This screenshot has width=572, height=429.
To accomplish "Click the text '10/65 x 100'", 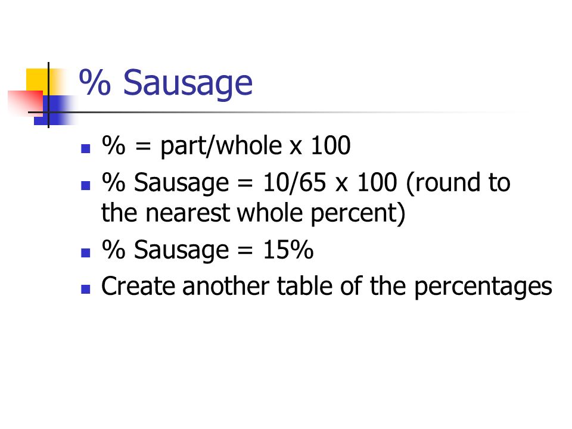I will [329, 182].
